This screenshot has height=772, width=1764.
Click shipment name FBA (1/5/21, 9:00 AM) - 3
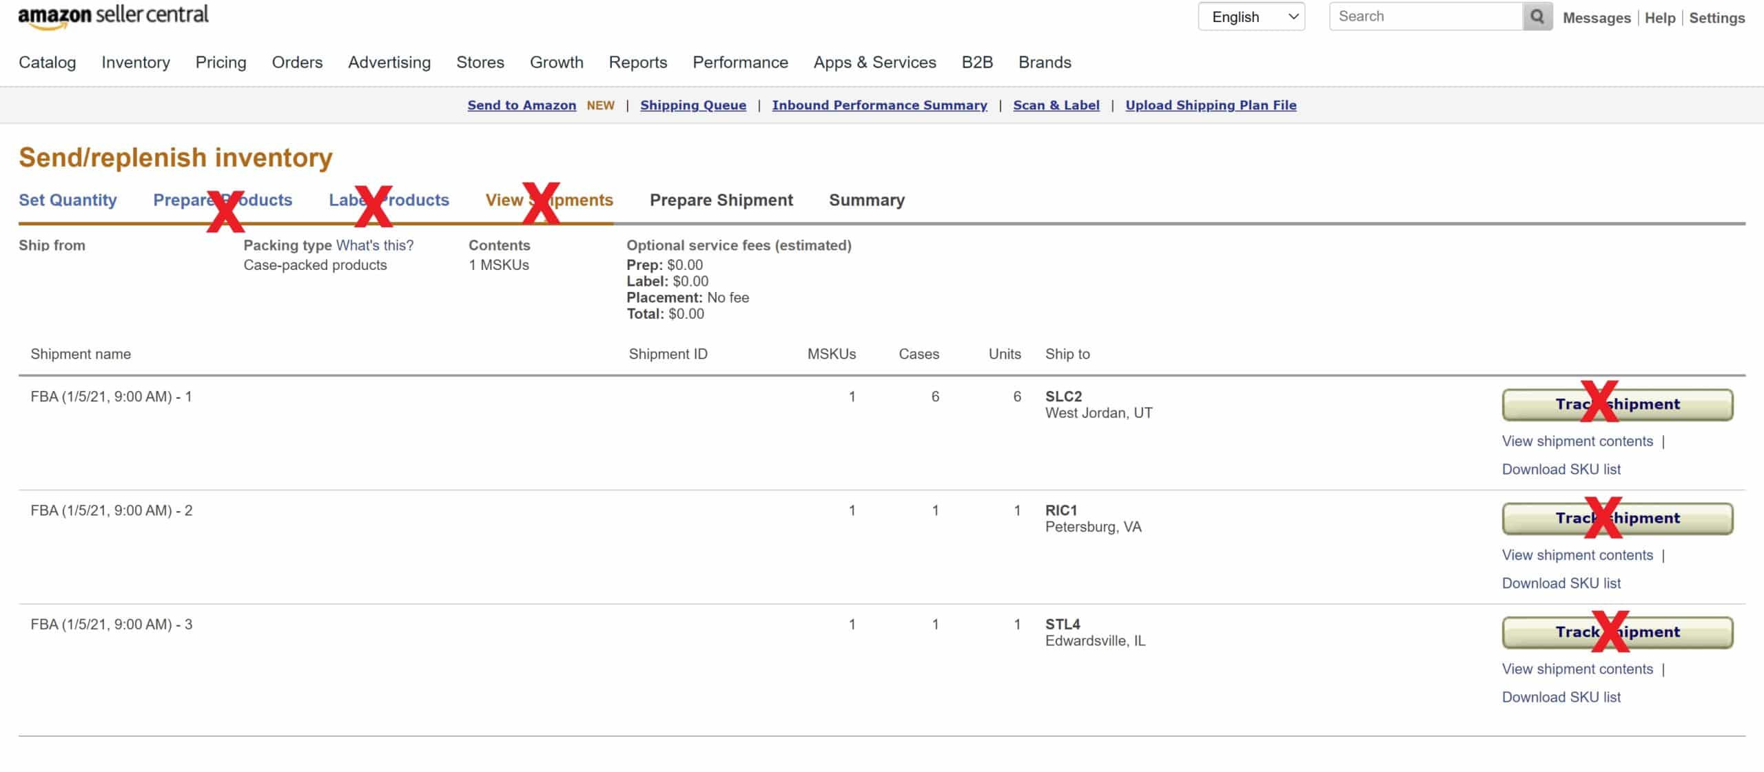pos(111,625)
